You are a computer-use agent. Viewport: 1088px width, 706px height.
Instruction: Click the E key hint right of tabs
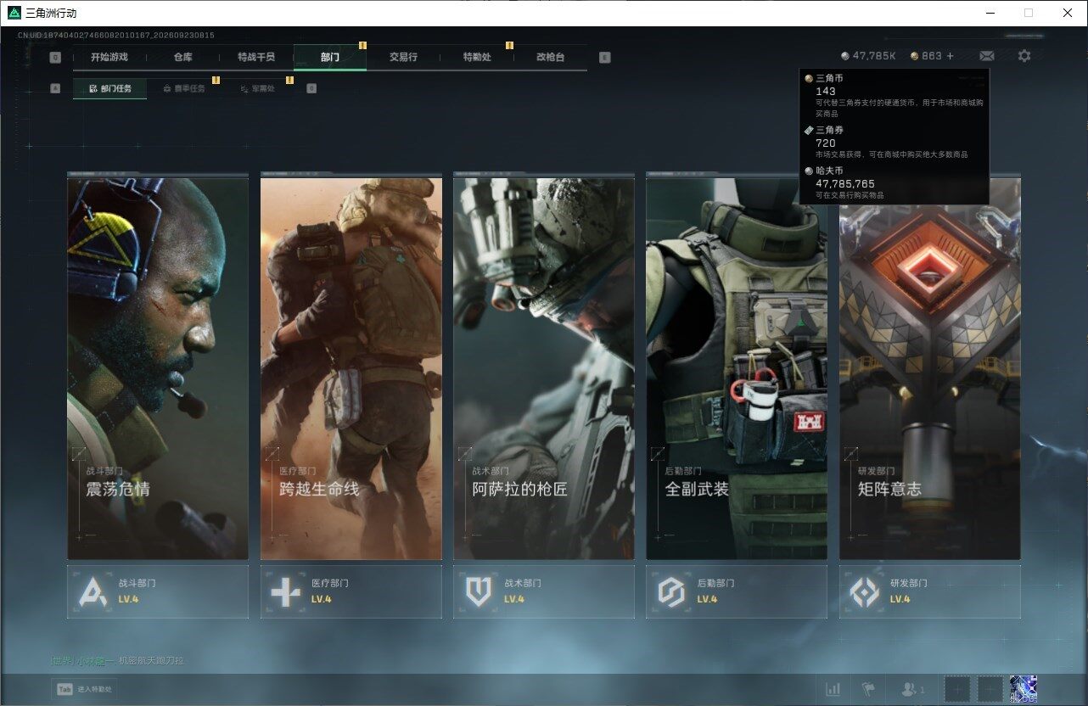604,58
